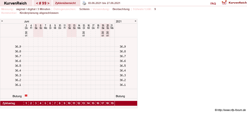Select date column 10. Do
The width and height of the screenshot is (247, 113).
click(x=60, y=27)
